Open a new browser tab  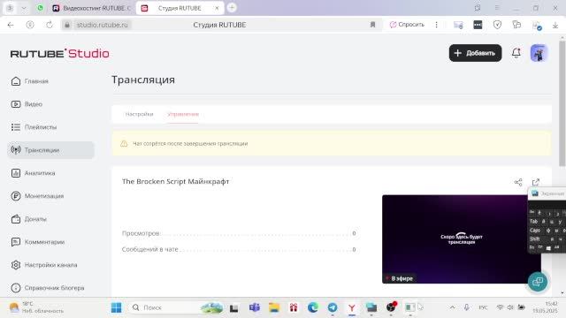click(232, 8)
